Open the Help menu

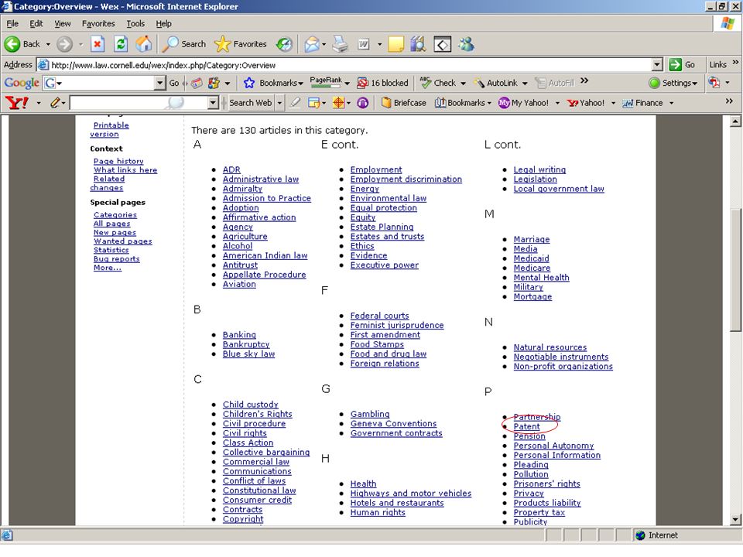click(x=163, y=23)
